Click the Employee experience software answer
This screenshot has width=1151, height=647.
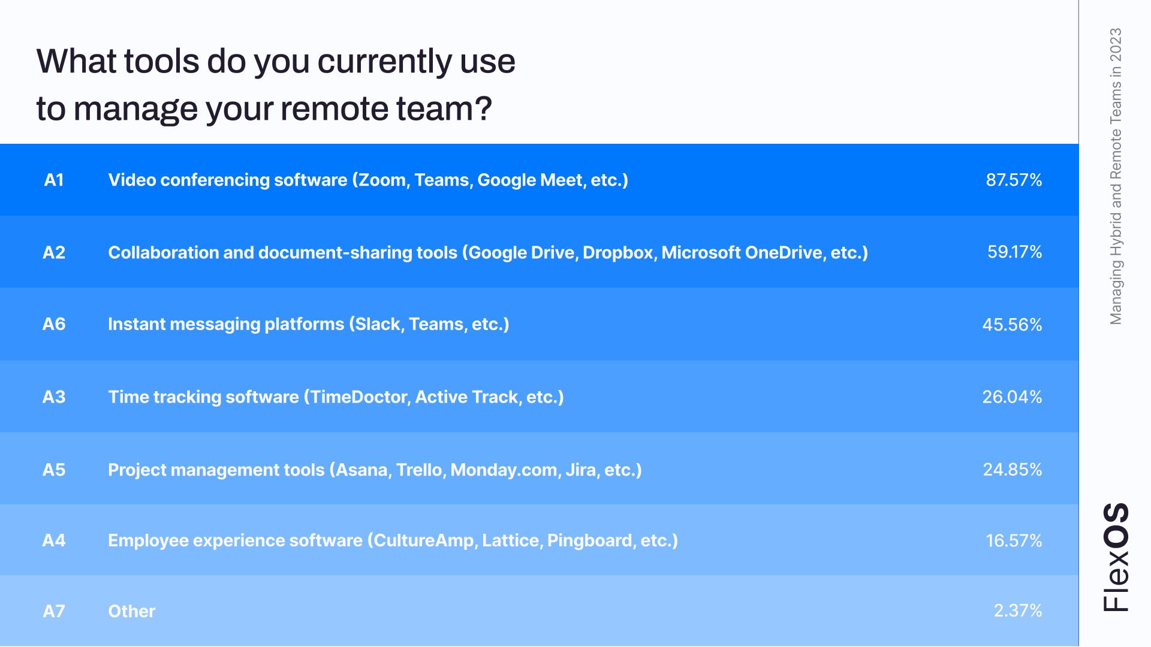pos(393,540)
